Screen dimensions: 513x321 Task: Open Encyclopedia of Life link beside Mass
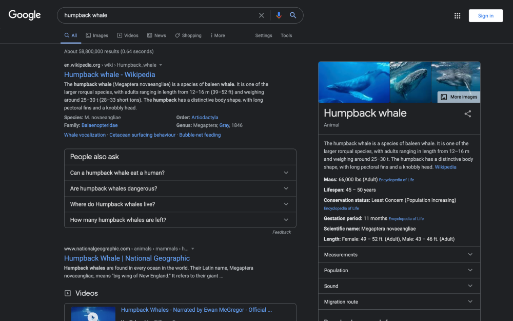coord(397,180)
